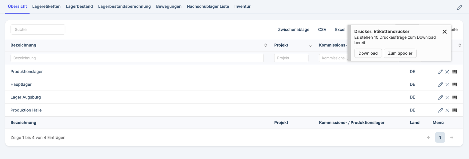Open barcode label for Lager Augsburg

pyautogui.click(x=454, y=98)
